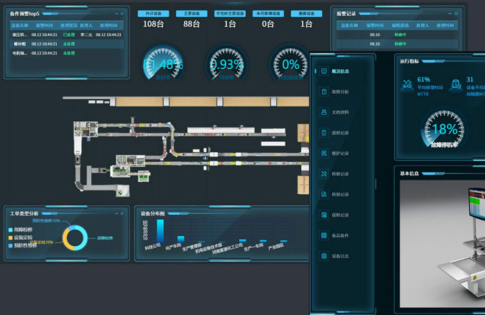The image size is (485, 315).
Task: Click the equipment 3D image in 基本信息
Action: point(442,244)
